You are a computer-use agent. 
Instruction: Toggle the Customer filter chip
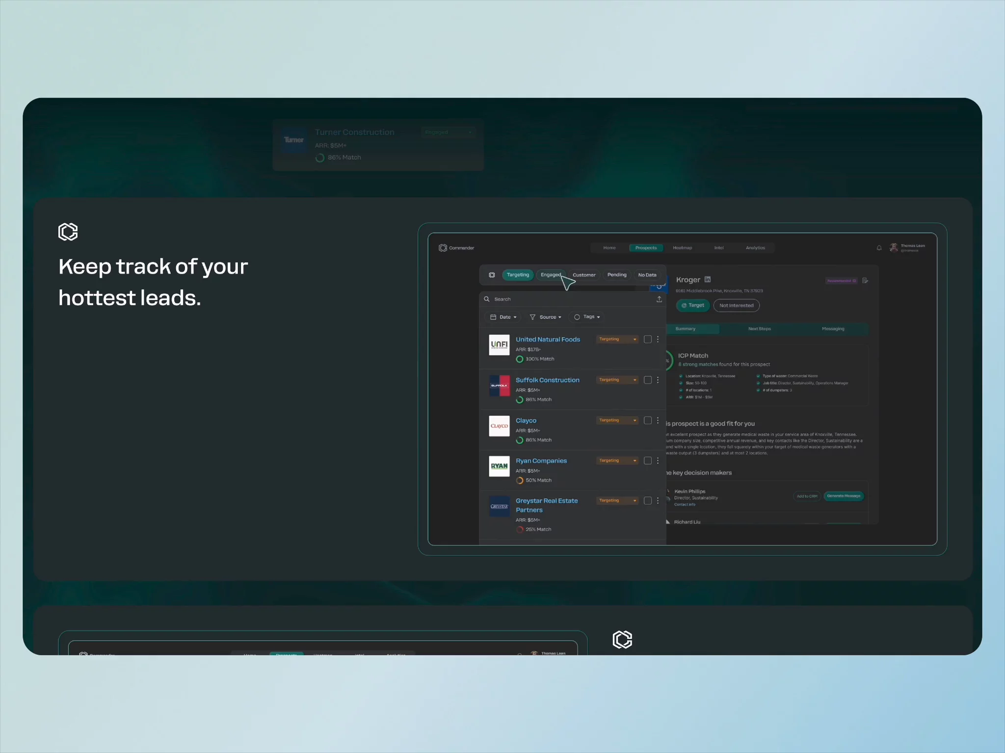[584, 275]
